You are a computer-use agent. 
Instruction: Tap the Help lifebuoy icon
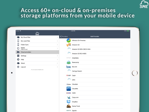point(18,60)
